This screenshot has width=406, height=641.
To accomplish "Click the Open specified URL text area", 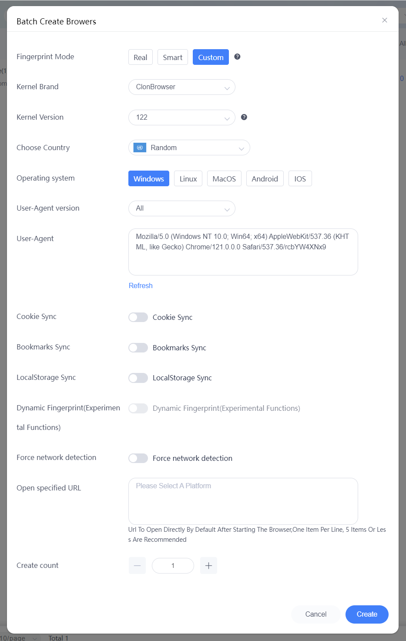I will coord(243,501).
